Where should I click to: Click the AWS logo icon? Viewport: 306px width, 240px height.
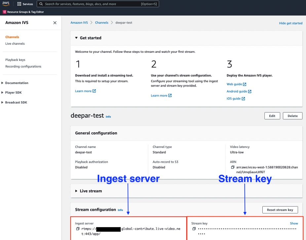[6, 4]
